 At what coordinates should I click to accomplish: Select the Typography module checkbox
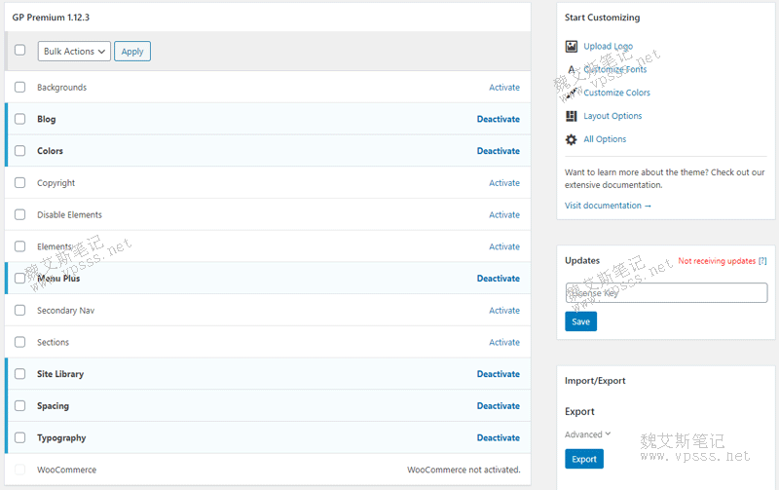pos(19,438)
